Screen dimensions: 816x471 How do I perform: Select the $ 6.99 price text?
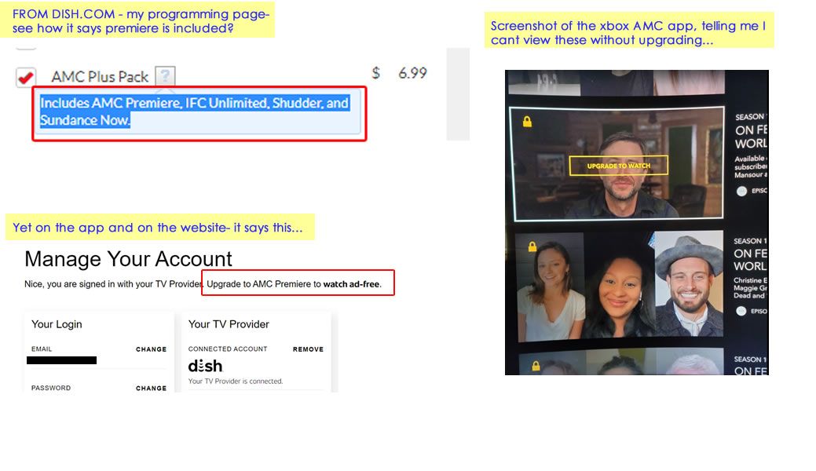399,73
